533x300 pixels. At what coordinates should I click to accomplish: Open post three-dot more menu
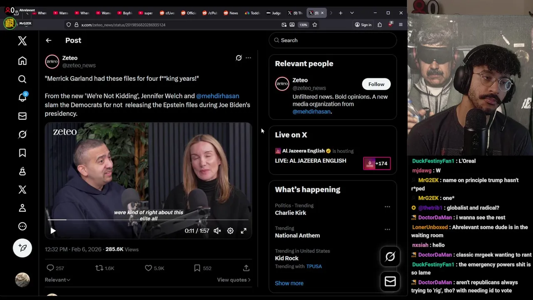248,58
